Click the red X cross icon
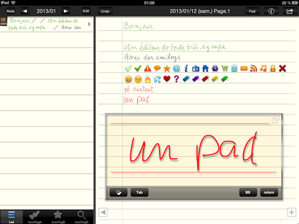 [282, 68]
